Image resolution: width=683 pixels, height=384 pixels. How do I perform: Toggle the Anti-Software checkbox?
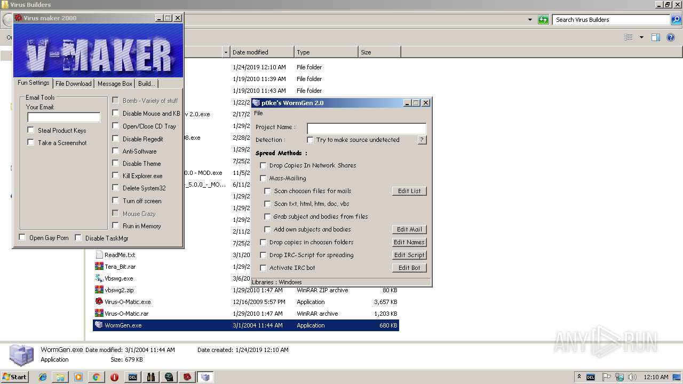[x=116, y=151]
